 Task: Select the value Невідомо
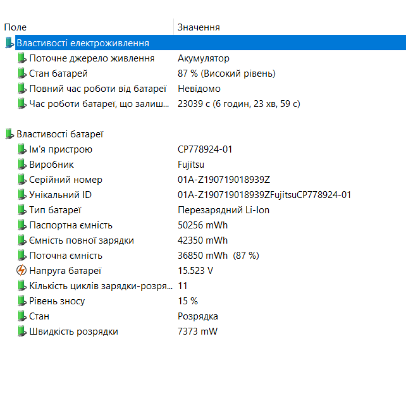click(199, 89)
